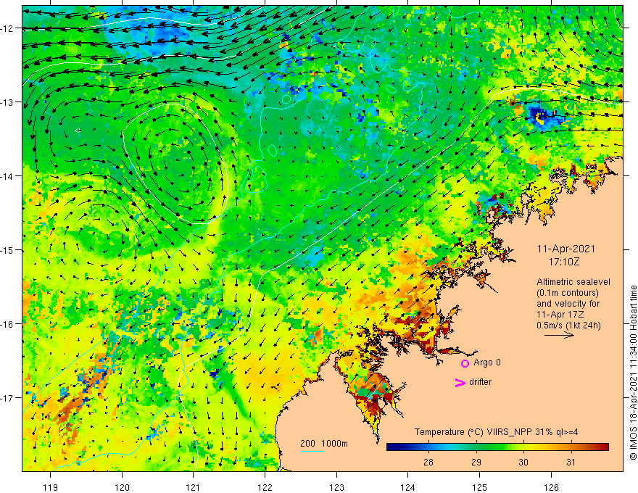Viewport: 638px width, 493px height.
Task: Click the '-13' latitude axis label
Action: pos(8,102)
